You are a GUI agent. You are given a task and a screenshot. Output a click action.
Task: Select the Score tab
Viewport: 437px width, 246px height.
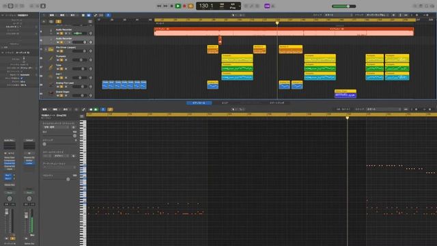(x=225, y=103)
